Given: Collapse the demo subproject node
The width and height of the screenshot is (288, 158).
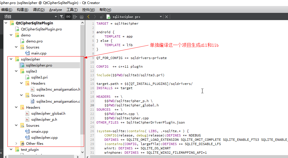Looking at the screenshot, I should click(11, 35).
